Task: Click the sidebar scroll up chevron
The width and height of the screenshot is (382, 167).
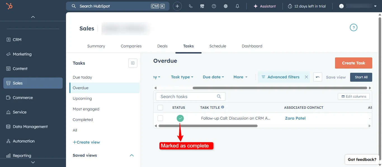Action: 33,17
